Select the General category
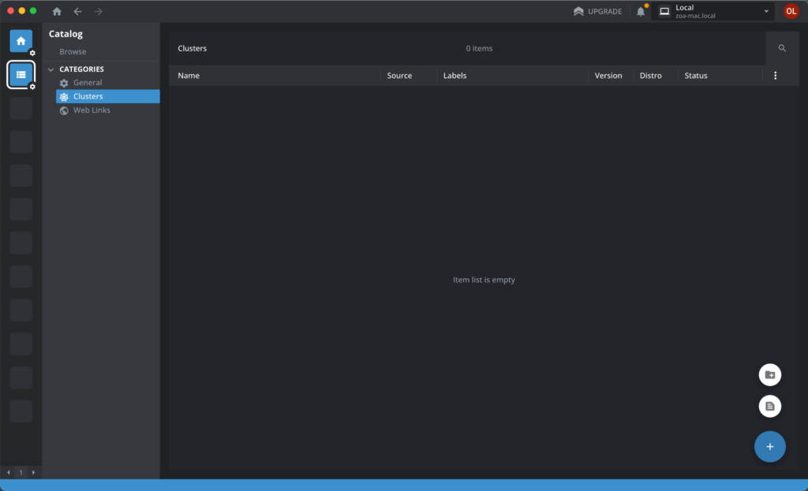This screenshot has height=491, width=808. pyautogui.click(x=88, y=82)
